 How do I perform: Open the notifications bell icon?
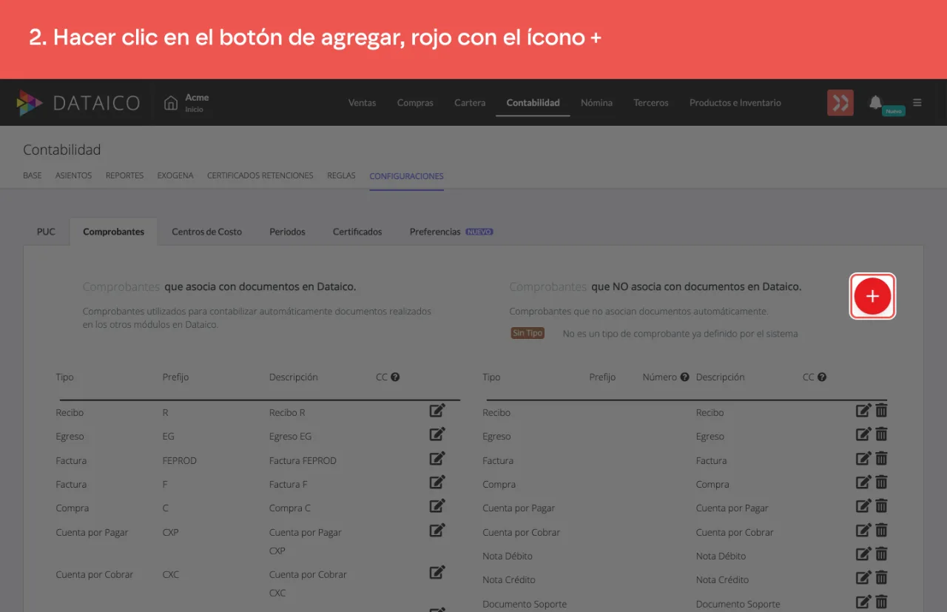[x=875, y=102]
